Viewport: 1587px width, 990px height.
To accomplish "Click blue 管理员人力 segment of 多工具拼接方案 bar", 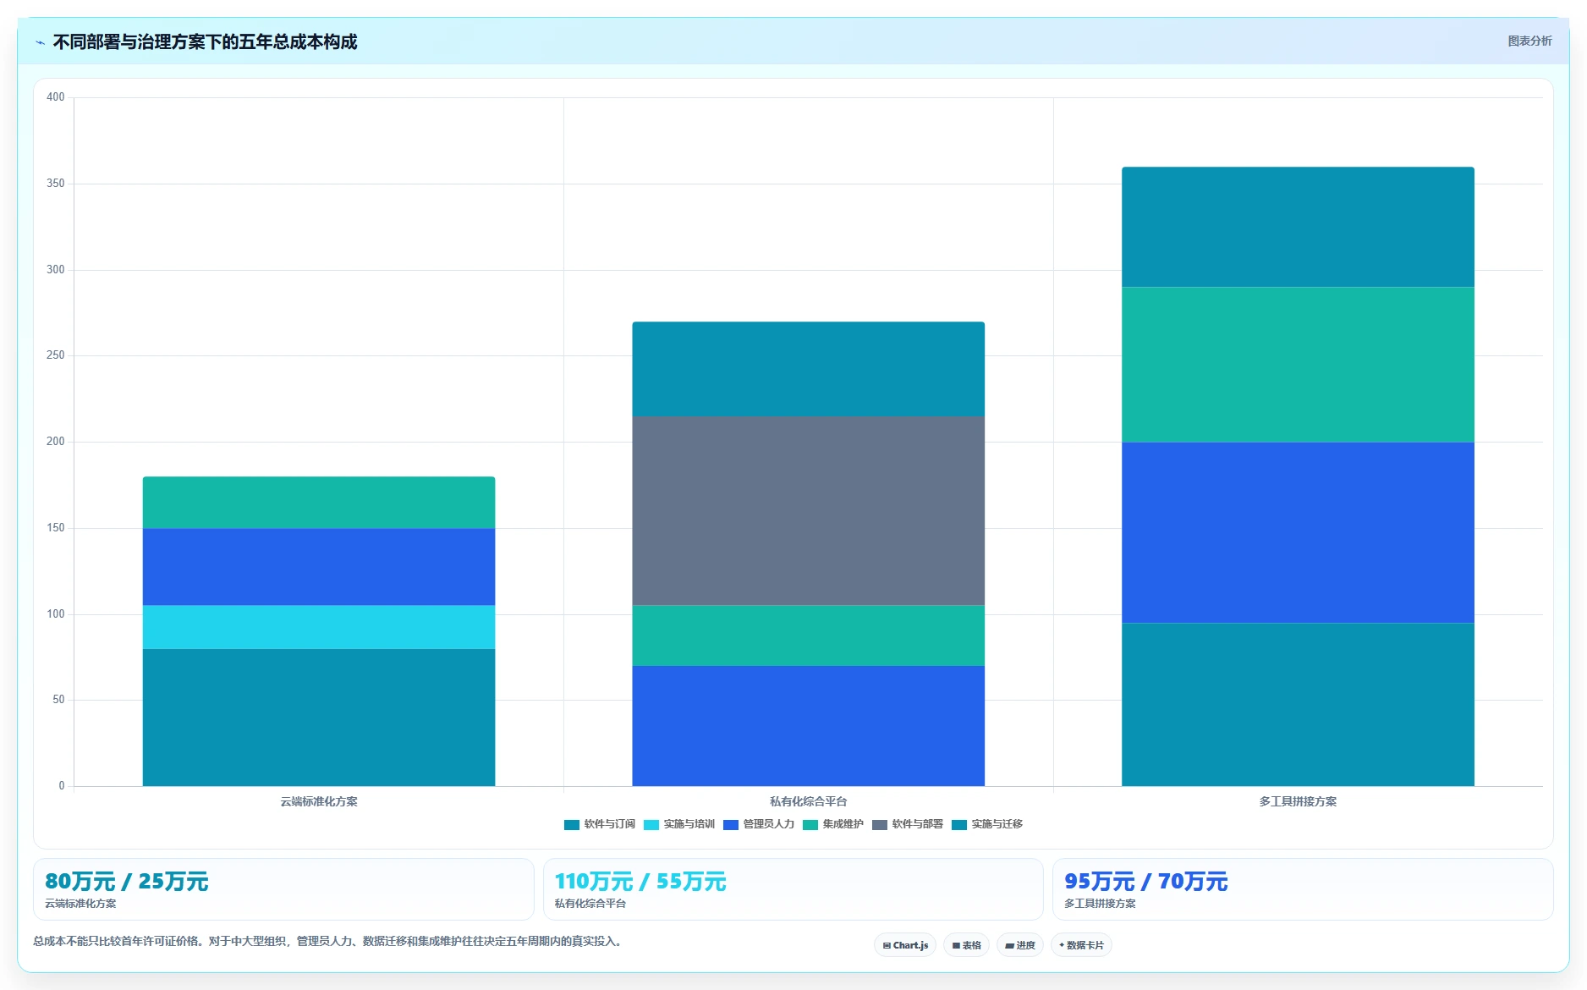I will (1298, 532).
